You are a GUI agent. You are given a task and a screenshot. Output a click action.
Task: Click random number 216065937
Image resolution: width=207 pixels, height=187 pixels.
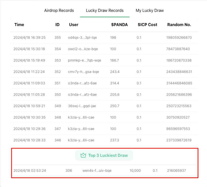point(176,171)
